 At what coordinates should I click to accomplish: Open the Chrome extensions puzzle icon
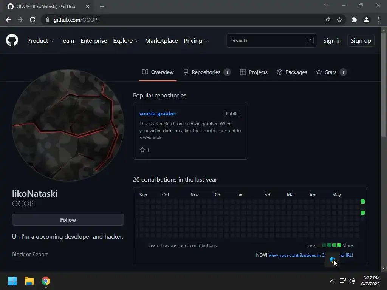[x=354, y=20]
